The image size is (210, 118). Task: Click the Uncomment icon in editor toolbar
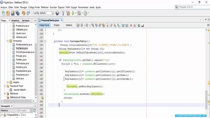click(x=142, y=26)
